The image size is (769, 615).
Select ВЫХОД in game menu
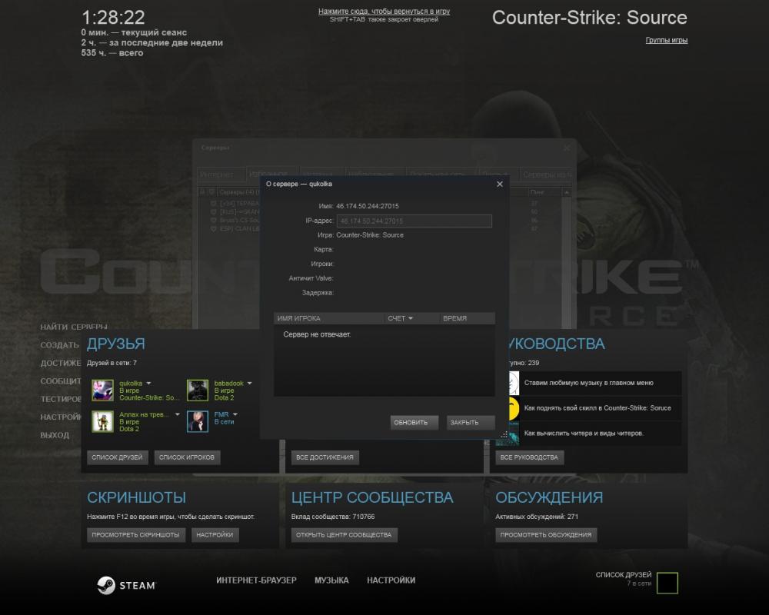coord(55,435)
